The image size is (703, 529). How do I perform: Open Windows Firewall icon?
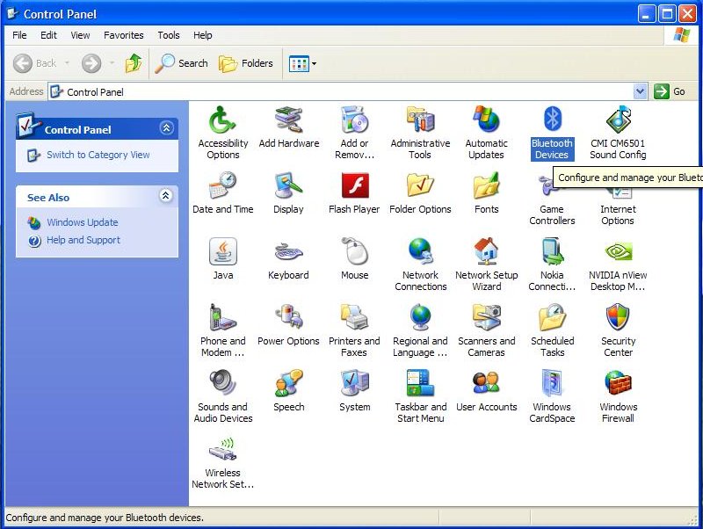click(618, 384)
